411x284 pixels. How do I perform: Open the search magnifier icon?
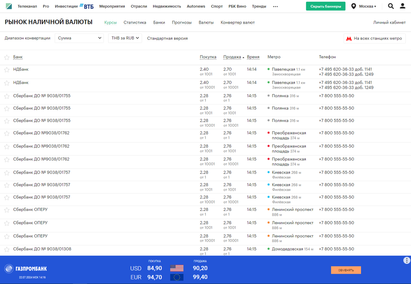pos(391,6)
